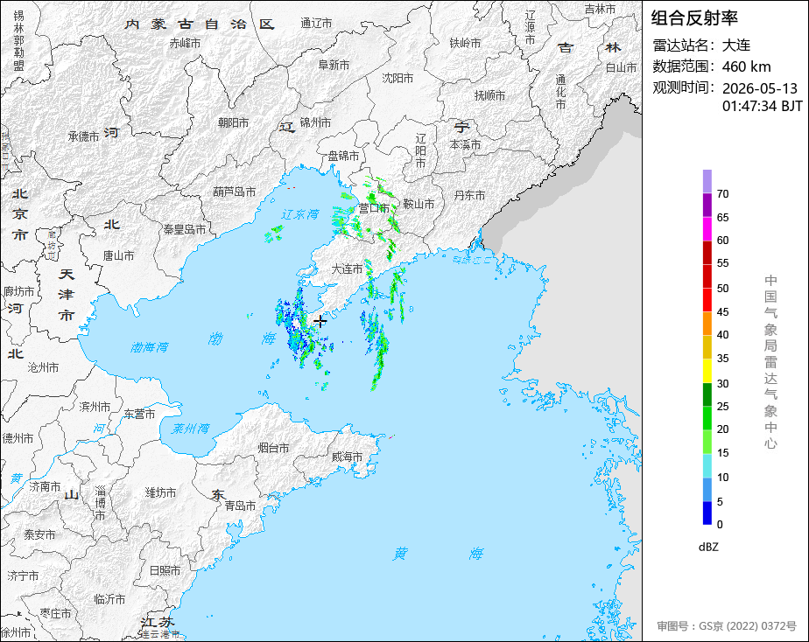Click the red swatch between 45 and 50

click(x=707, y=300)
